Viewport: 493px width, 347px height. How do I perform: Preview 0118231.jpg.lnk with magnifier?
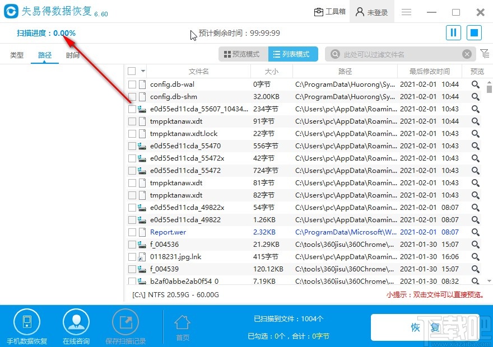[x=476, y=257]
